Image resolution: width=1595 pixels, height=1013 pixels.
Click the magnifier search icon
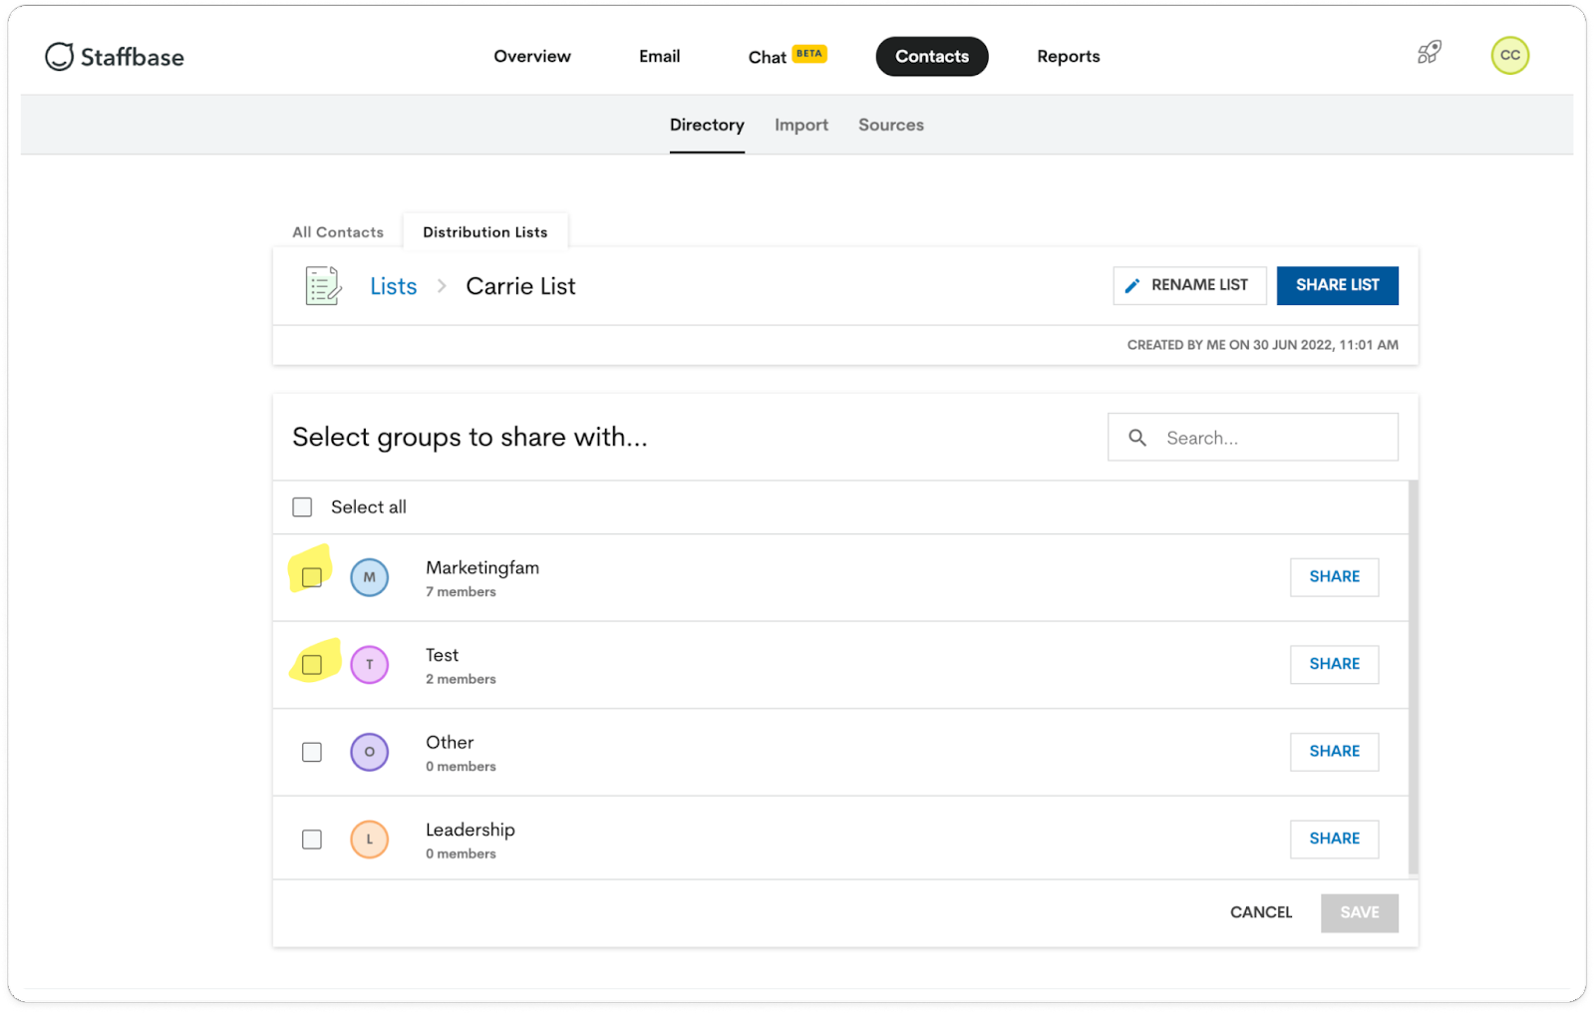1136,438
